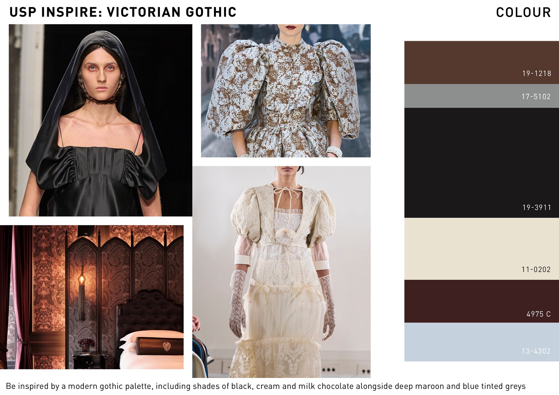
Task: Select the grey 17-5102 colour swatch
Action: (x=481, y=96)
